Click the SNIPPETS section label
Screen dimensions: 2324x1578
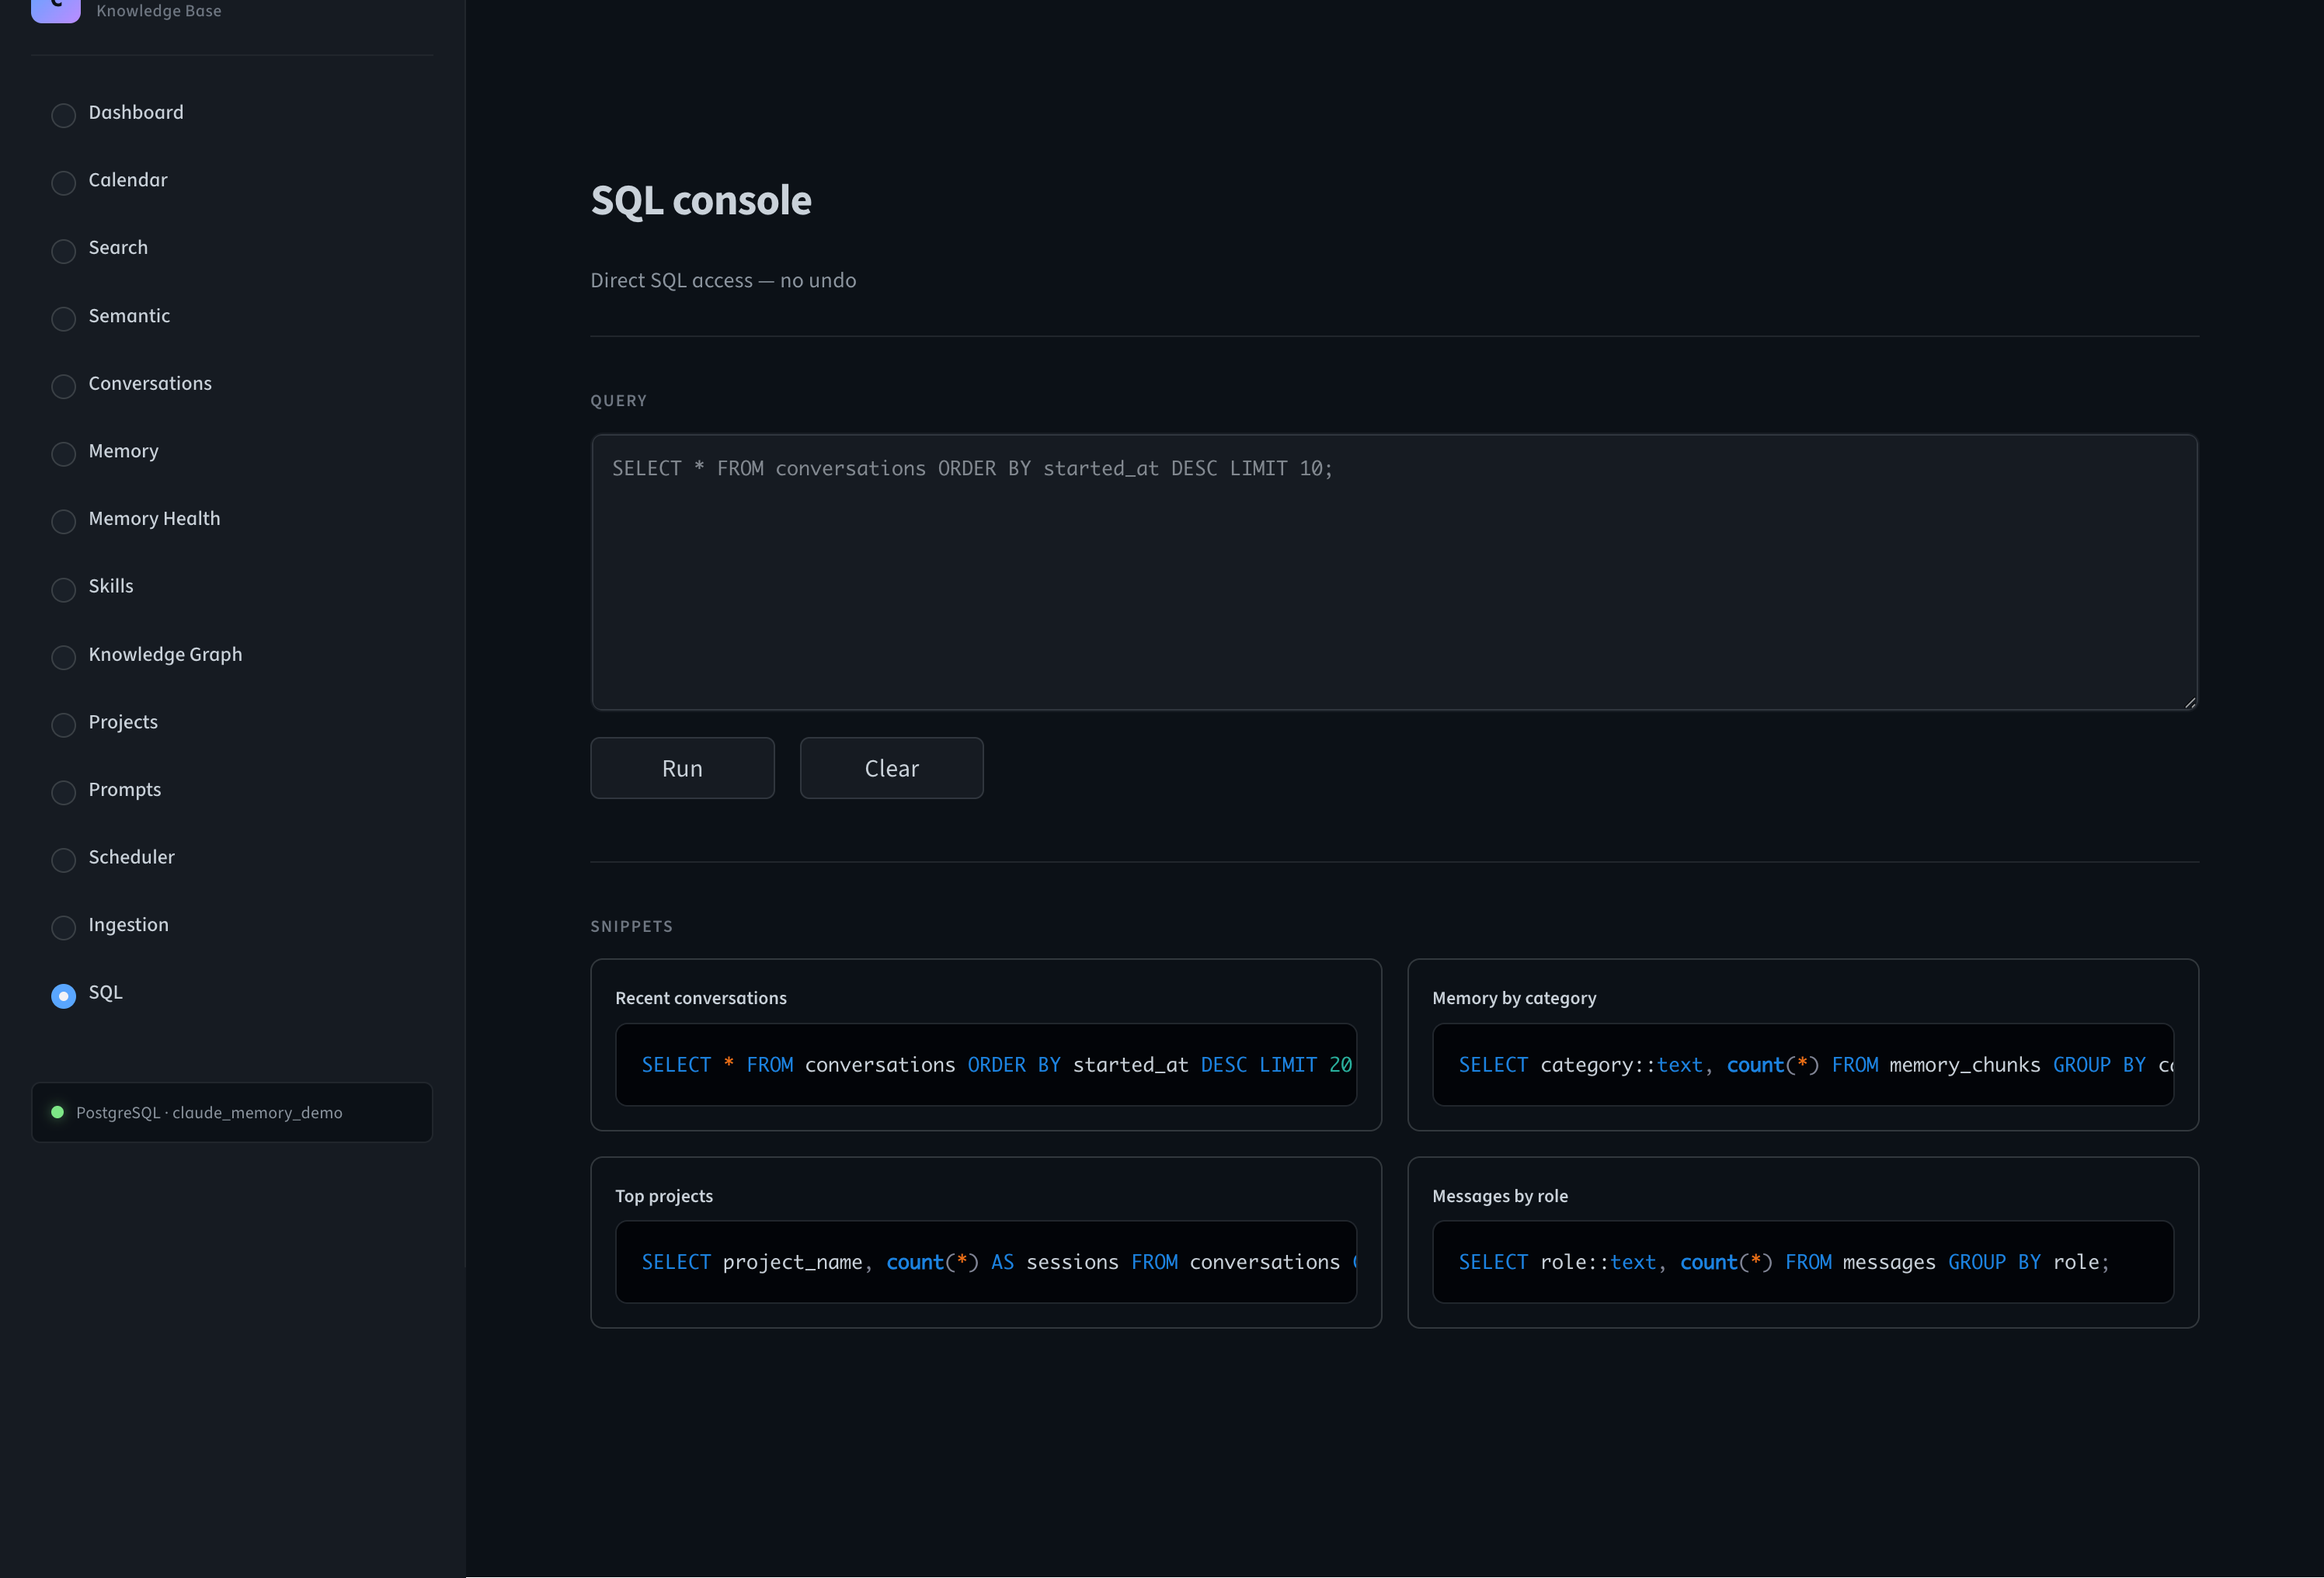(x=631, y=927)
